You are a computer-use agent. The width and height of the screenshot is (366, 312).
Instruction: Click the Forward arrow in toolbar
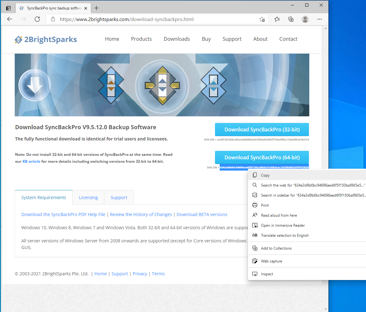click(x=23, y=19)
